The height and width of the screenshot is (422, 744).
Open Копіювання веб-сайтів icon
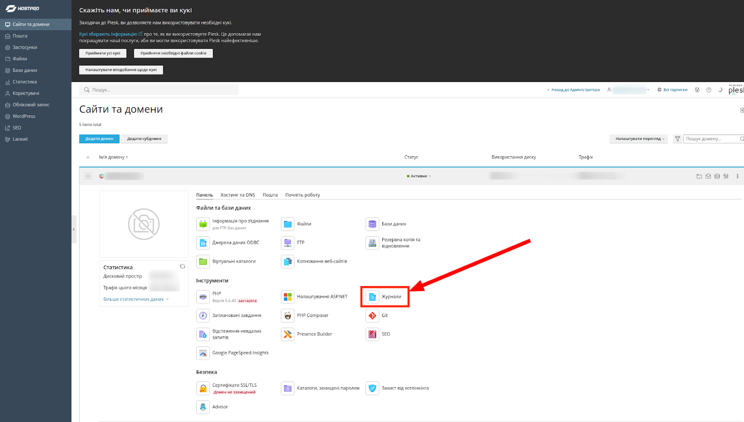click(x=288, y=262)
